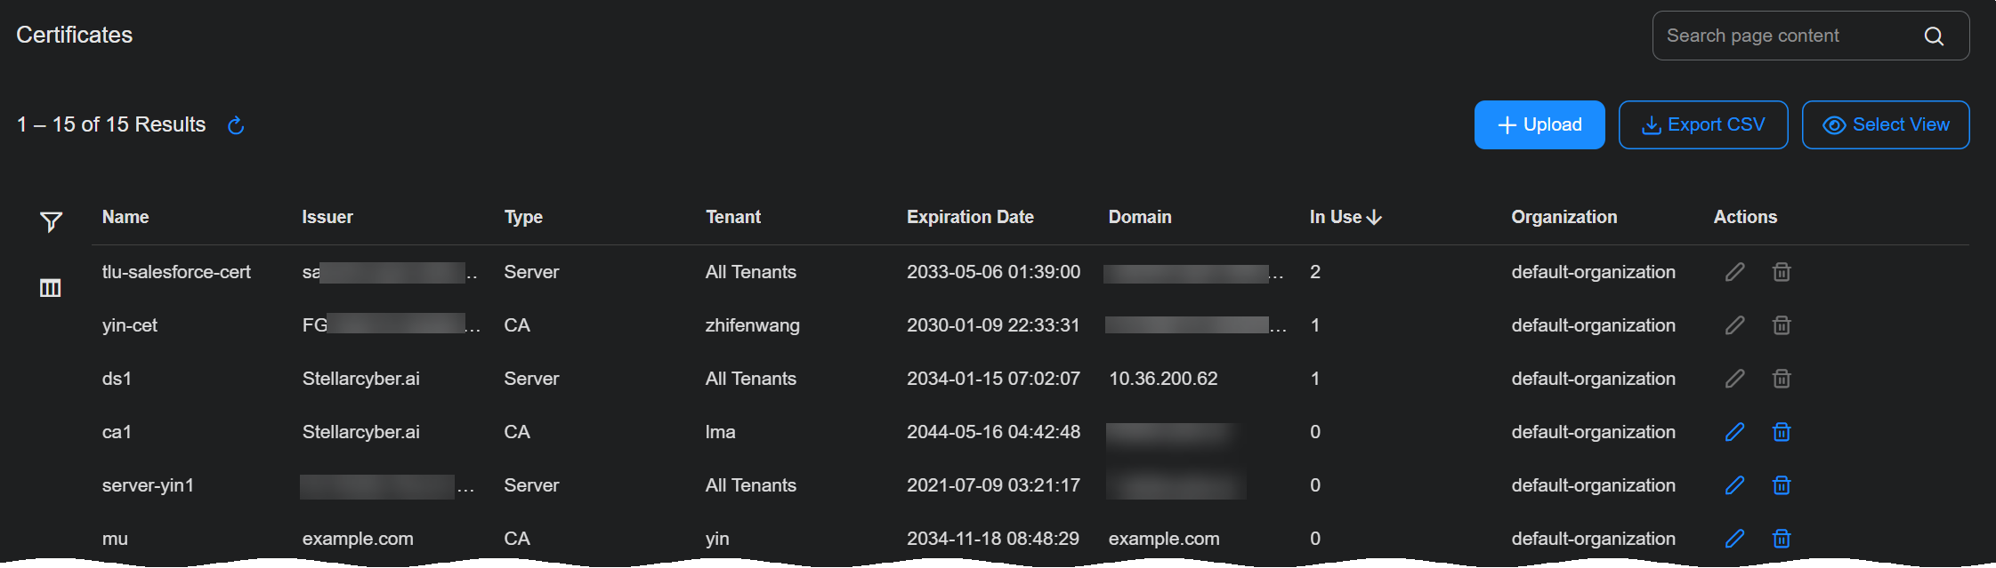Viewport: 1996px width, 568px height.
Task: Click the search magnifier icon
Action: pos(1934,36)
